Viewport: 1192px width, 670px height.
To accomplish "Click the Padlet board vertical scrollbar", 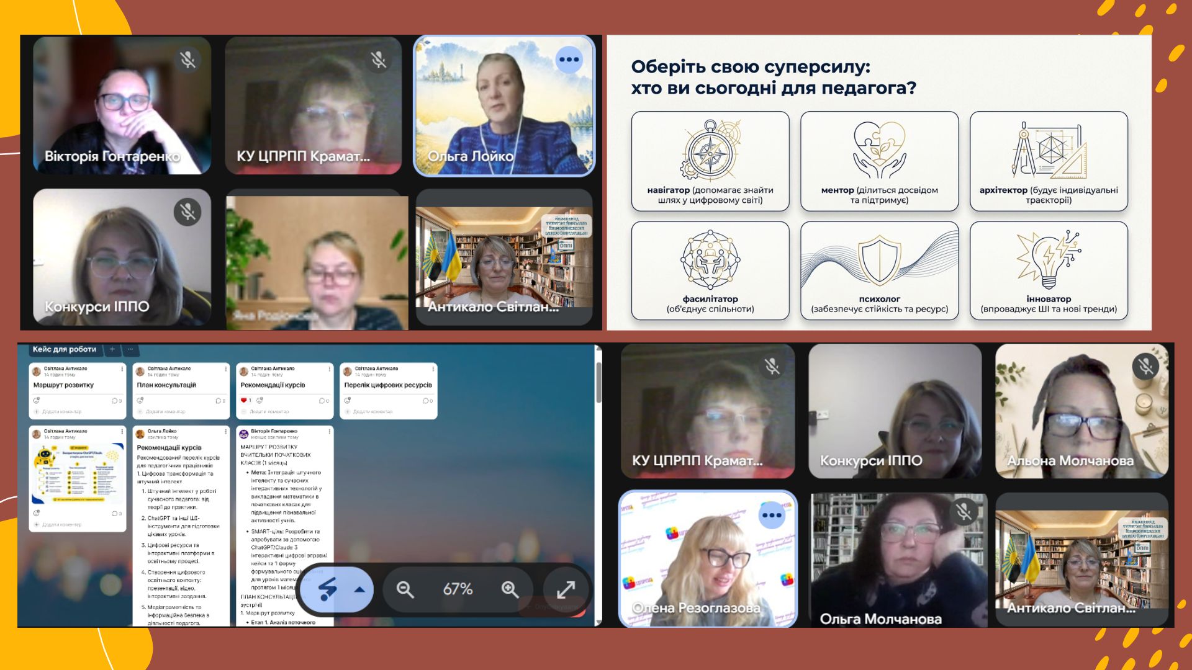I will (598, 382).
